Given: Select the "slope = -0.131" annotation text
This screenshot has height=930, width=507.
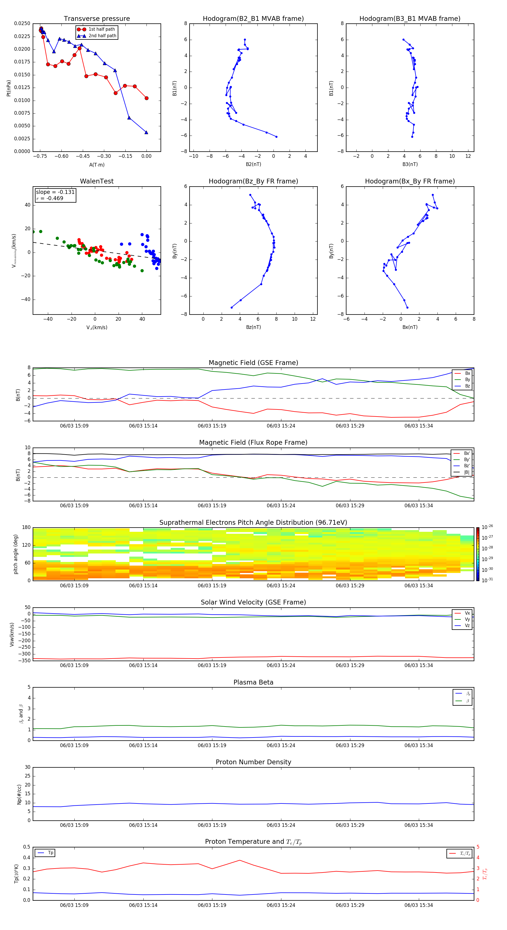Looking at the screenshot, I should coord(55,192).
